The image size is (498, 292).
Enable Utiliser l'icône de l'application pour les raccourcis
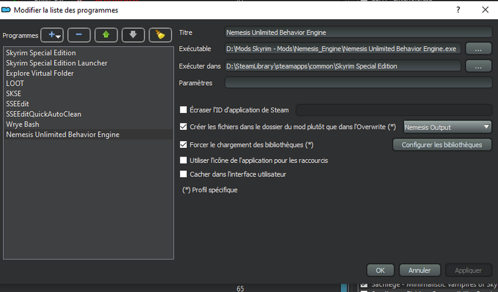184,160
